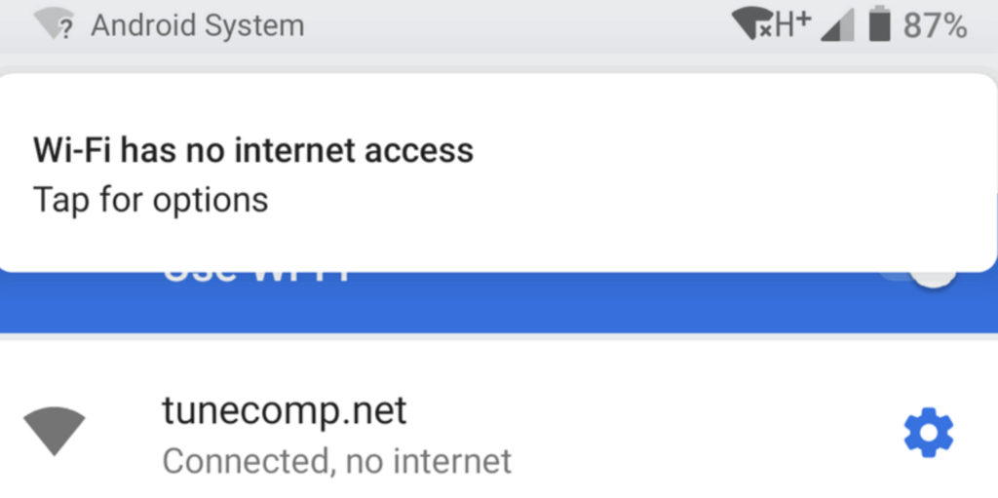Click the cellular signal strength icon

tap(837, 25)
